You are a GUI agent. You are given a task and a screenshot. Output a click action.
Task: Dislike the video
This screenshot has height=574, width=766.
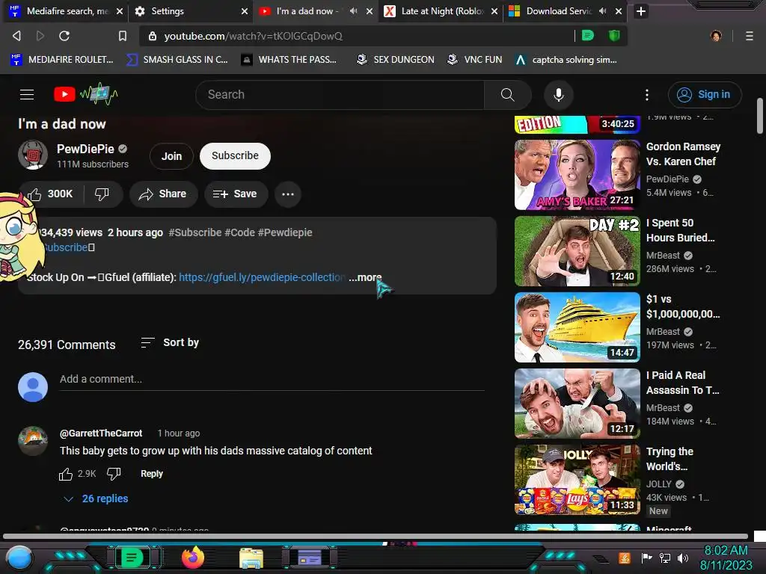[102, 194]
